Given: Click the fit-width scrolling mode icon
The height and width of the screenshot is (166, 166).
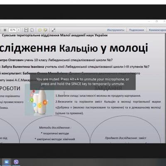Looking at the screenshot, I should pos(26,30).
